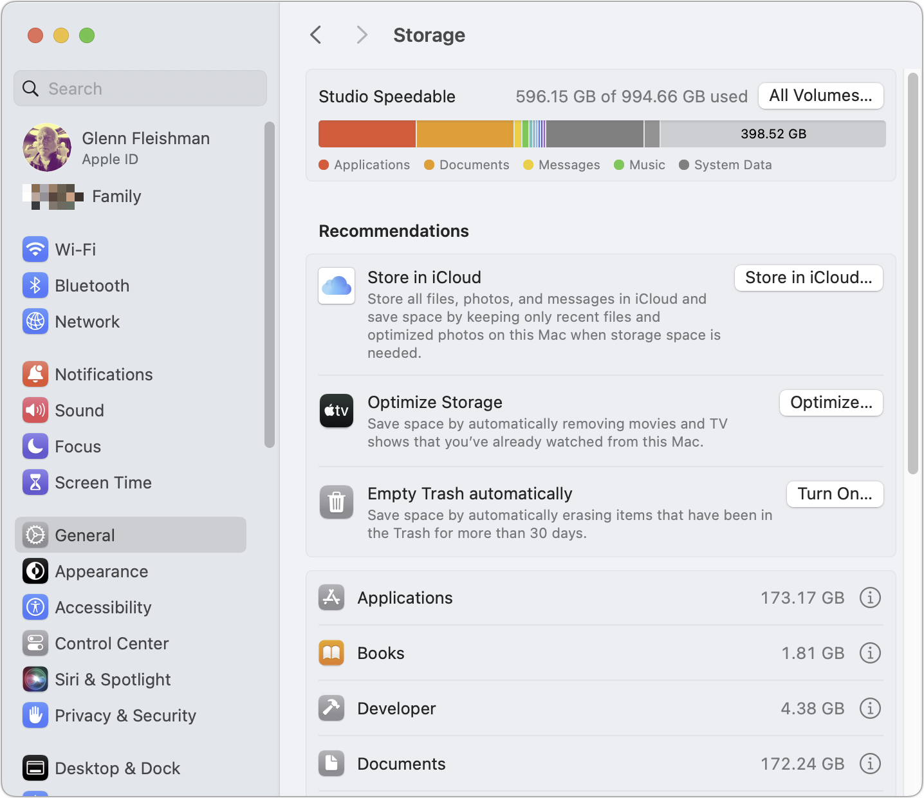Image resolution: width=924 pixels, height=798 pixels.
Task: Click the red Applications segment of storage bar
Action: pos(367,134)
